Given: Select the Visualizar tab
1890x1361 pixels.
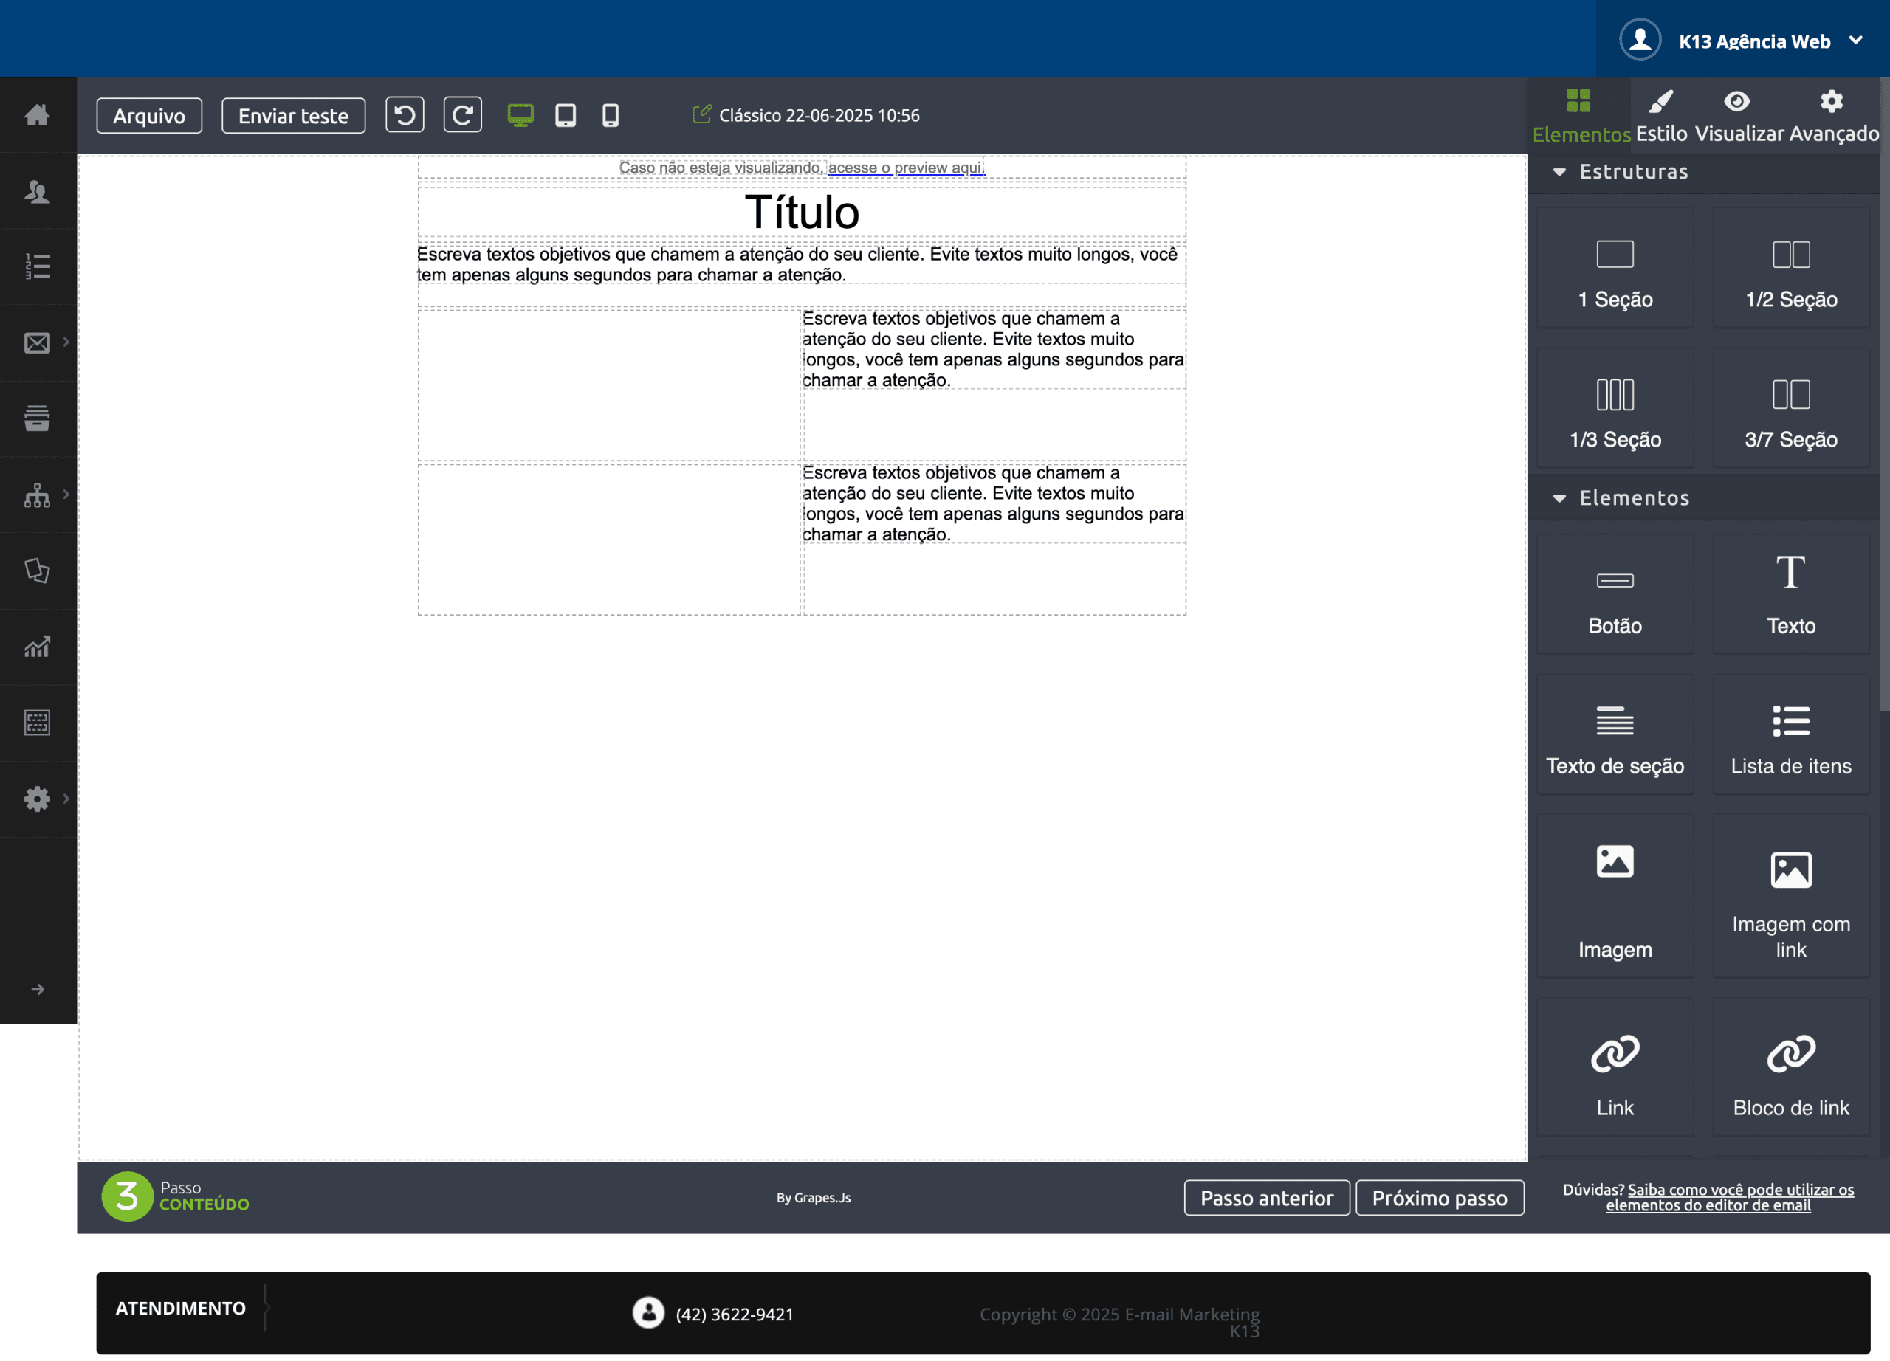Looking at the screenshot, I should 1739,116.
